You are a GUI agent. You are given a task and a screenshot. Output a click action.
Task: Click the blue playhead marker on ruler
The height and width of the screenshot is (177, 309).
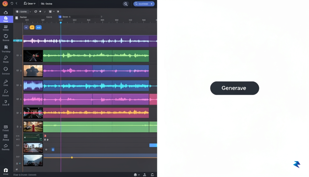point(61,22)
